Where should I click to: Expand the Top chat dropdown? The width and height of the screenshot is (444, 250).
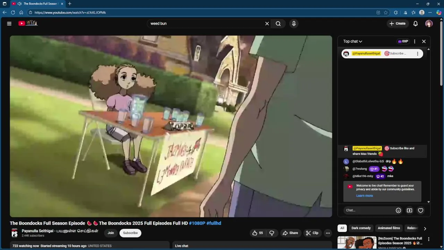coord(353,41)
